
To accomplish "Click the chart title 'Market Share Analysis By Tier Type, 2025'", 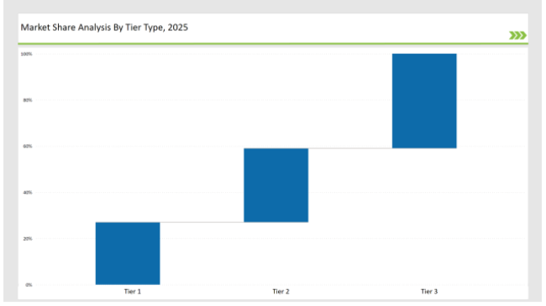I will (104, 28).
